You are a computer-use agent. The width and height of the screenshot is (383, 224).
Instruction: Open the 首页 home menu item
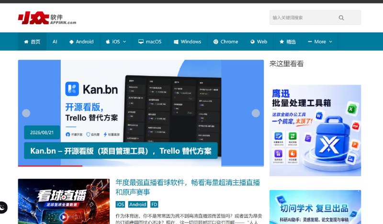[32, 42]
